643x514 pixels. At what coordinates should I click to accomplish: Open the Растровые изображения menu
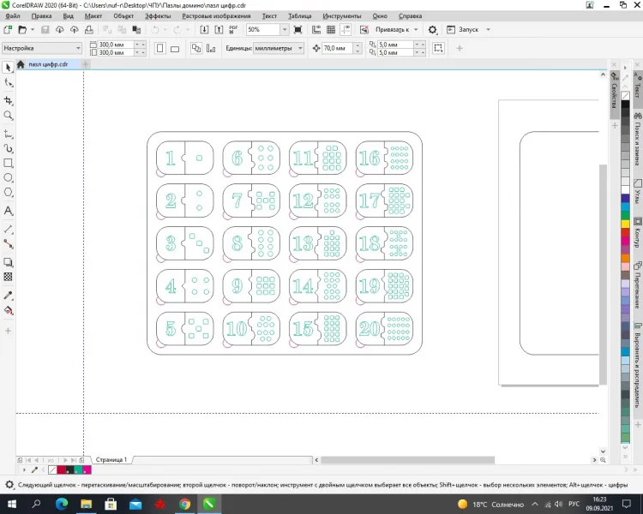pos(216,16)
